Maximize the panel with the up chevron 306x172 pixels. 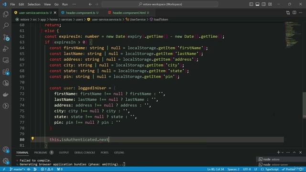(295, 152)
